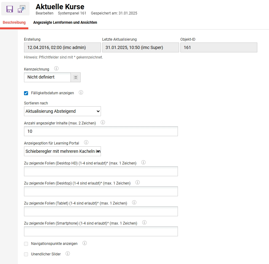Open the Sortieren nach dropdown
269x264 pixels.
coord(62,111)
